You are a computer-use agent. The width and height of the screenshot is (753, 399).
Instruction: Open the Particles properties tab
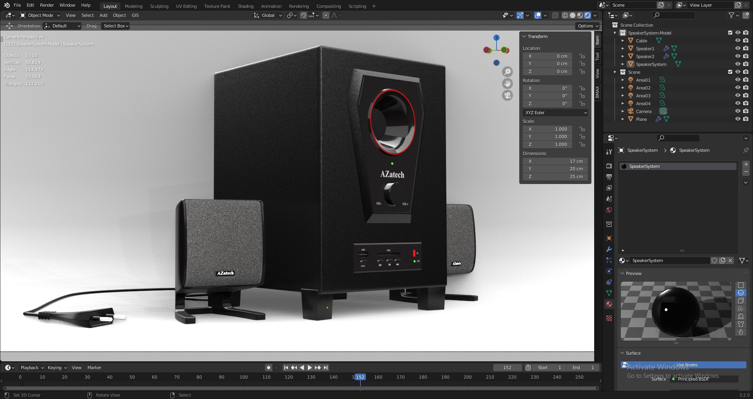tap(609, 260)
